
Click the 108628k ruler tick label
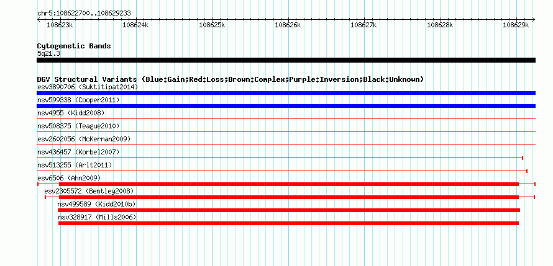click(440, 25)
